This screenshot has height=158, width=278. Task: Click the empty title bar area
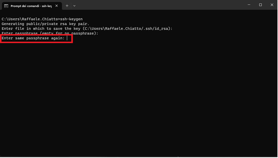(159, 5)
